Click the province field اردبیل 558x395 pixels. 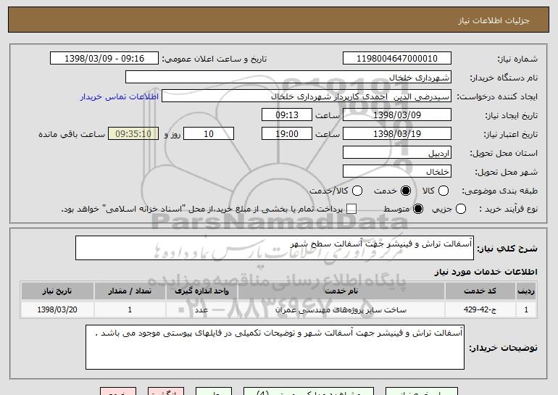(397, 153)
